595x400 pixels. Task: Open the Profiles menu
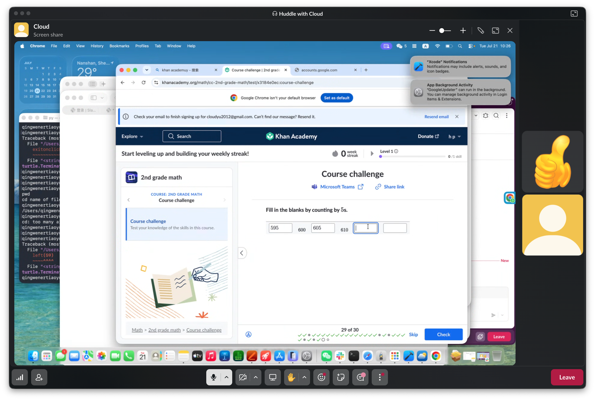[x=142, y=46]
